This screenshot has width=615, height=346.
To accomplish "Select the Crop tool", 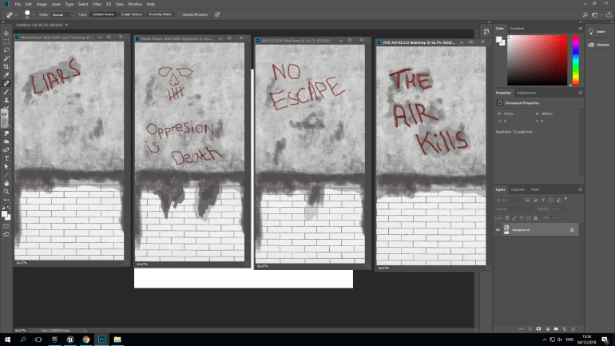I will 6,66.
